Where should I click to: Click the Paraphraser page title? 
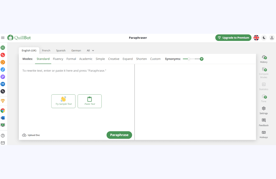[x=138, y=38]
